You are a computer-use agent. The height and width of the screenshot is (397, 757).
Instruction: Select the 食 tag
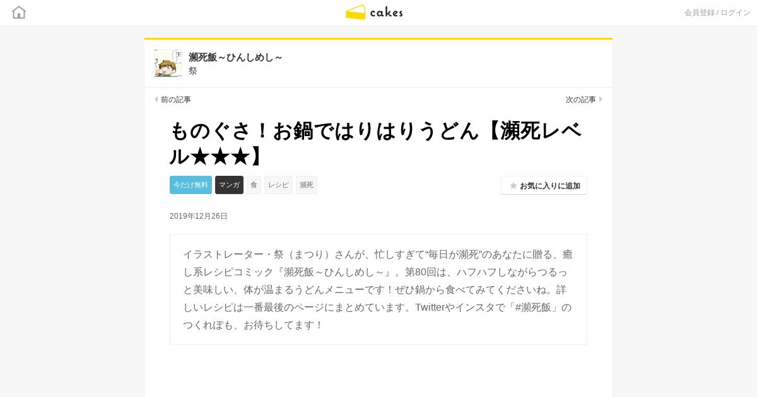(x=254, y=185)
